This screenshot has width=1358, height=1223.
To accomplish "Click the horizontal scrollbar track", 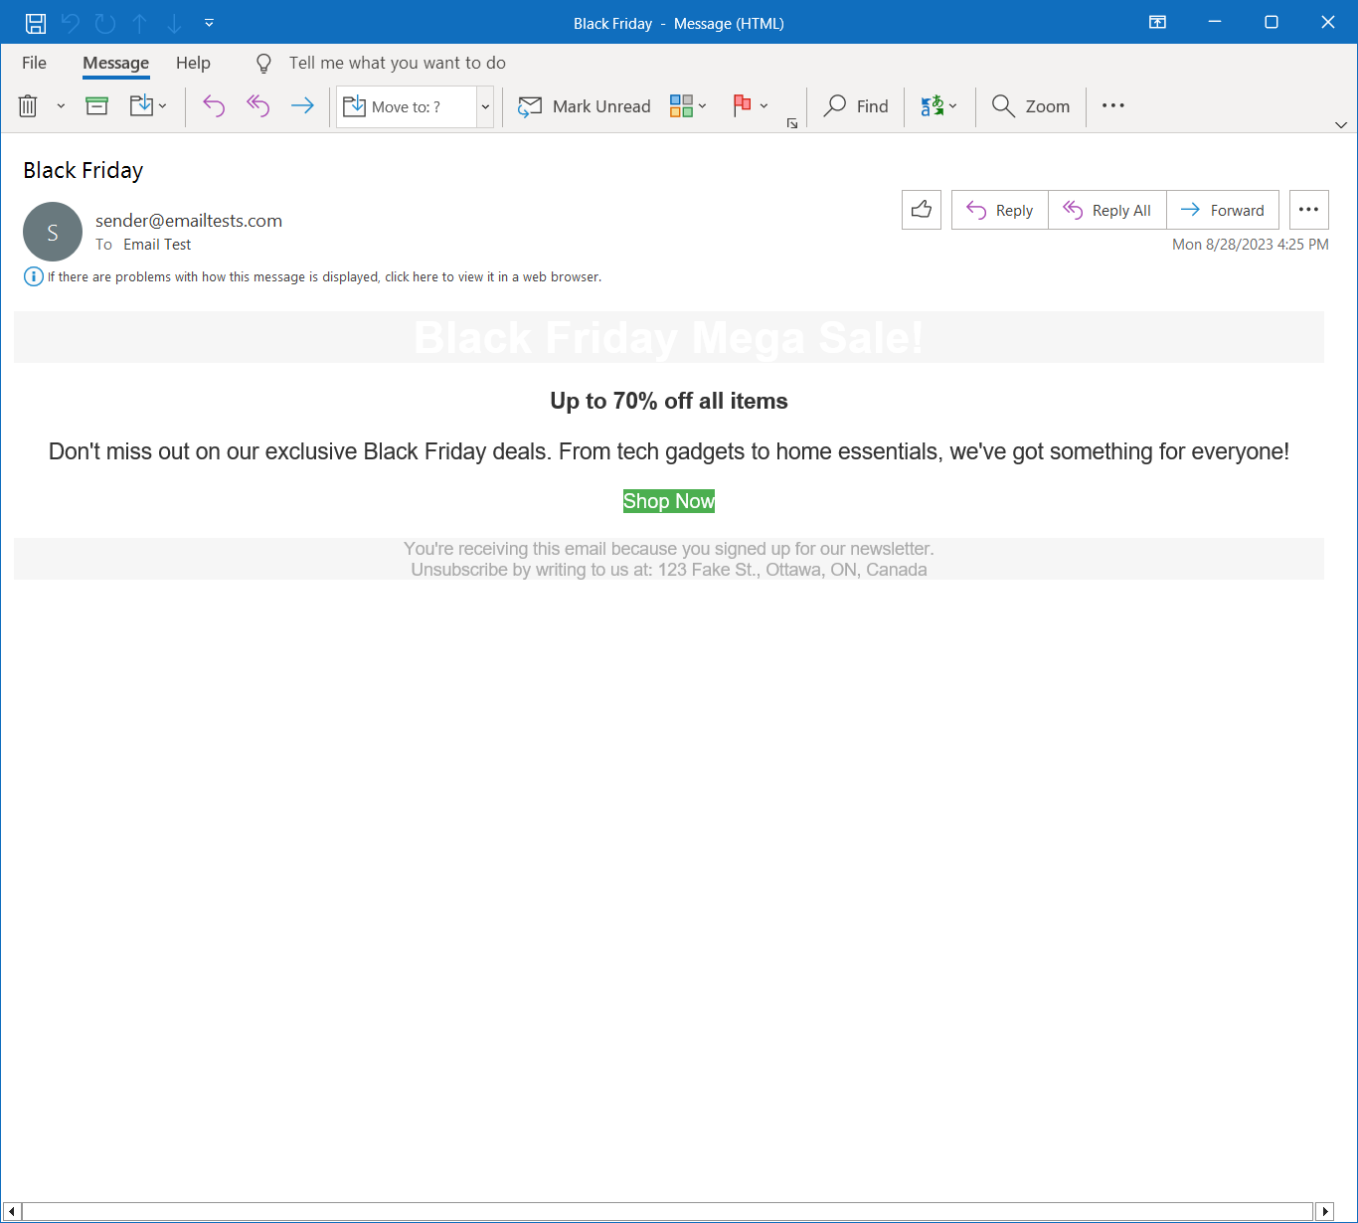I will pyautogui.click(x=668, y=1211).
